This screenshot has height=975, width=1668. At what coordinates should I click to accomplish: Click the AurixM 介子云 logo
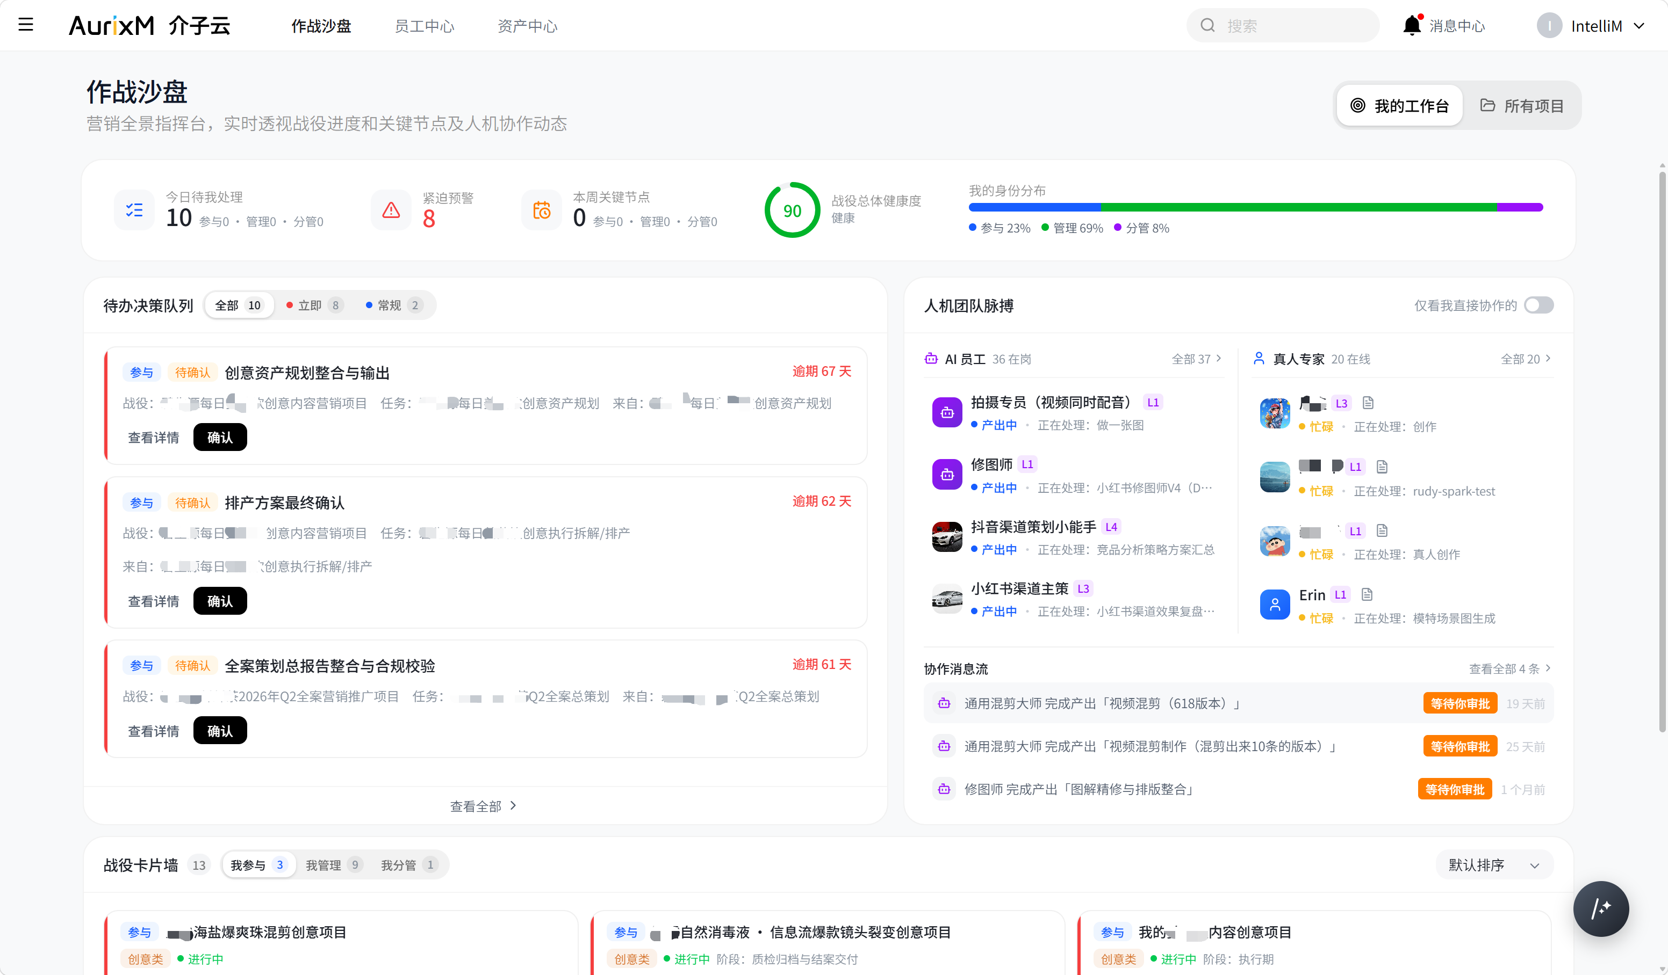(x=149, y=25)
